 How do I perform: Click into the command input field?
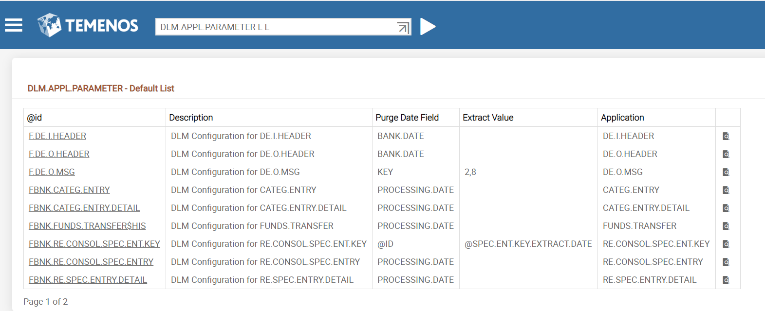point(275,27)
